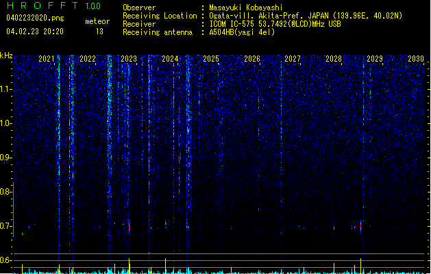431x274 pixels.
Task: Click the date stamp 04.02.23 20:20
Action: [x=35, y=32]
